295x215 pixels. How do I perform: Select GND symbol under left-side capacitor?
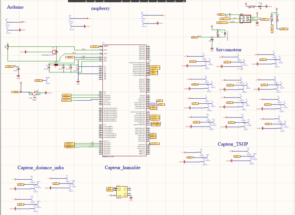pos(18,77)
